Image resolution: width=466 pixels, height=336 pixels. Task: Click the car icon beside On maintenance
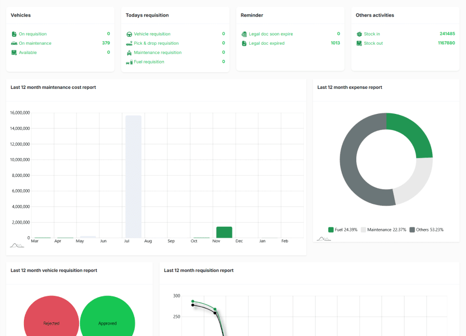[x=14, y=44]
